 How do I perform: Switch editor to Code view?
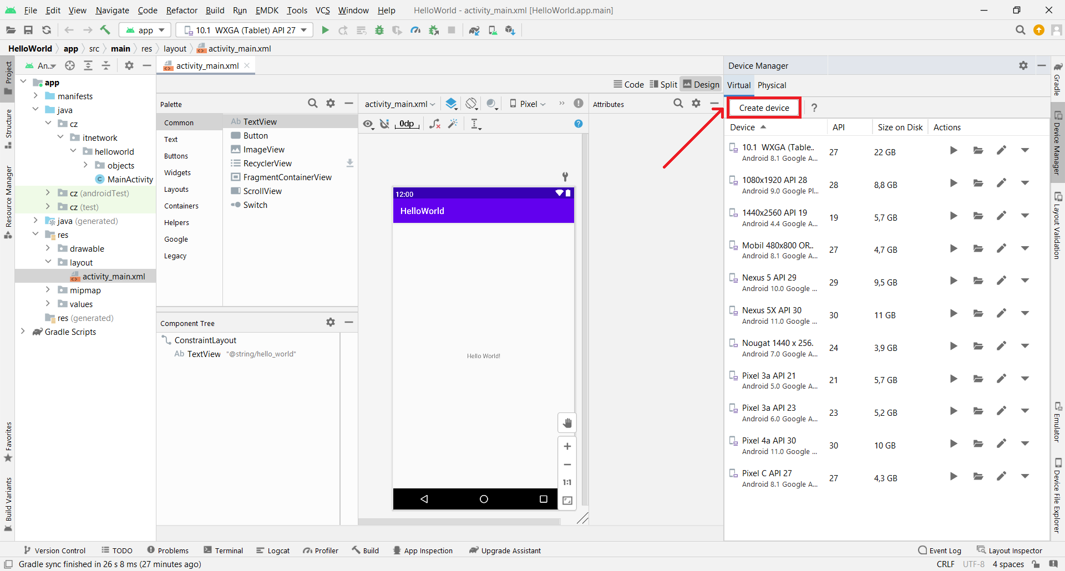tap(628, 84)
